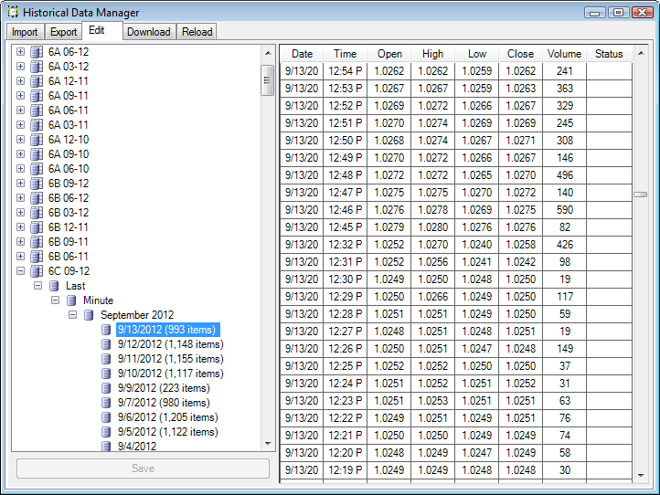660x495 pixels.
Task: Click the cylinder icon beside Minute
Action: (x=71, y=300)
